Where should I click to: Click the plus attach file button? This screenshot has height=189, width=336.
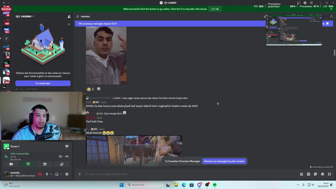(x=80, y=174)
